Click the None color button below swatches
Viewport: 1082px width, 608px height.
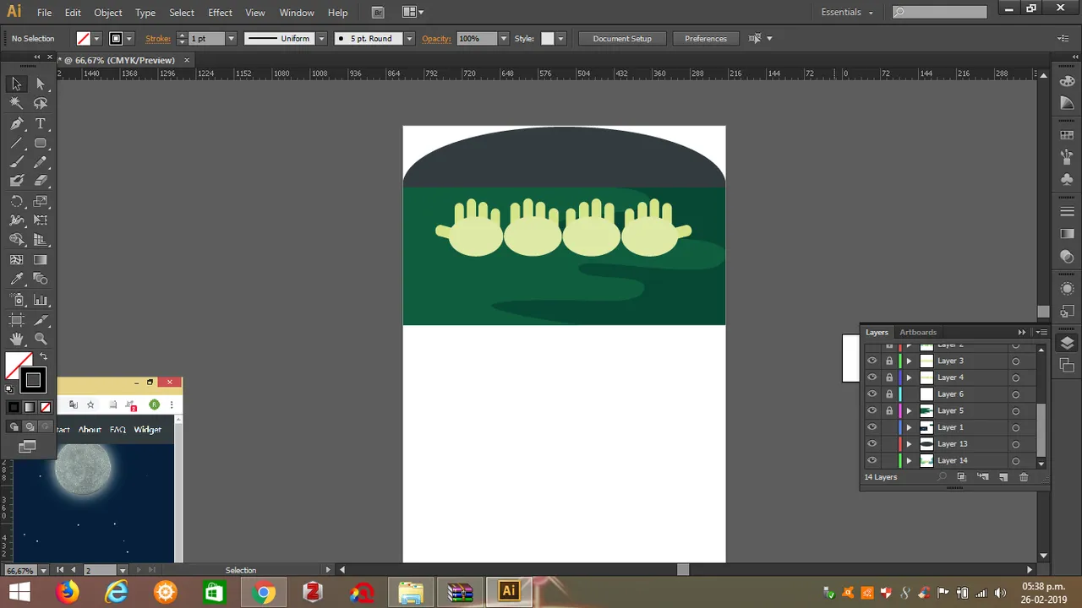[x=46, y=407]
